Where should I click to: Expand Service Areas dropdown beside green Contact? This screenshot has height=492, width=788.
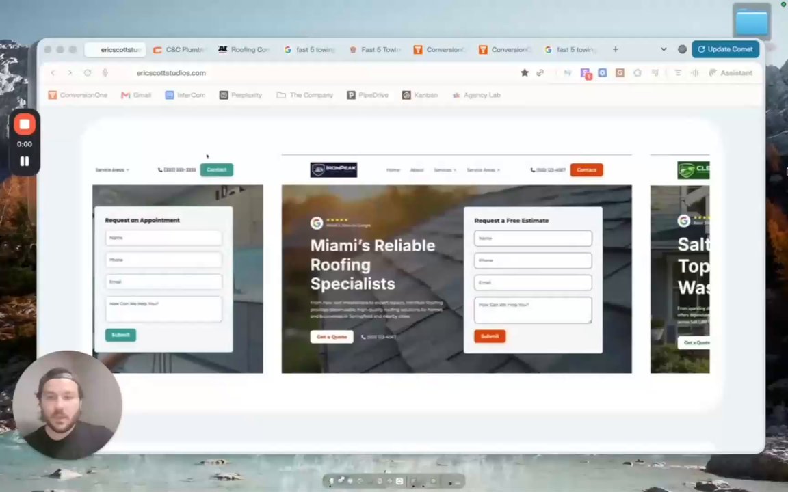coord(112,169)
